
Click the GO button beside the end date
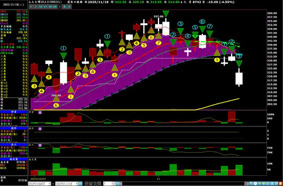point(80,184)
